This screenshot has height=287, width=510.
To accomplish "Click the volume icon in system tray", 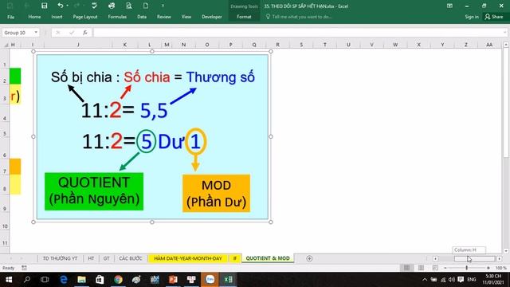I will tap(452, 280).
